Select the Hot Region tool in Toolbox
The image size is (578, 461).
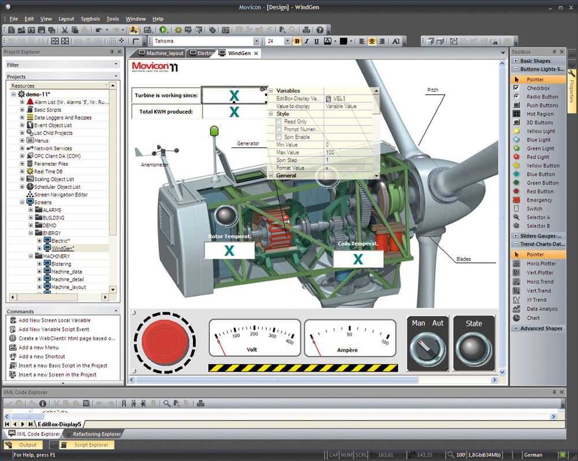(540, 114)
